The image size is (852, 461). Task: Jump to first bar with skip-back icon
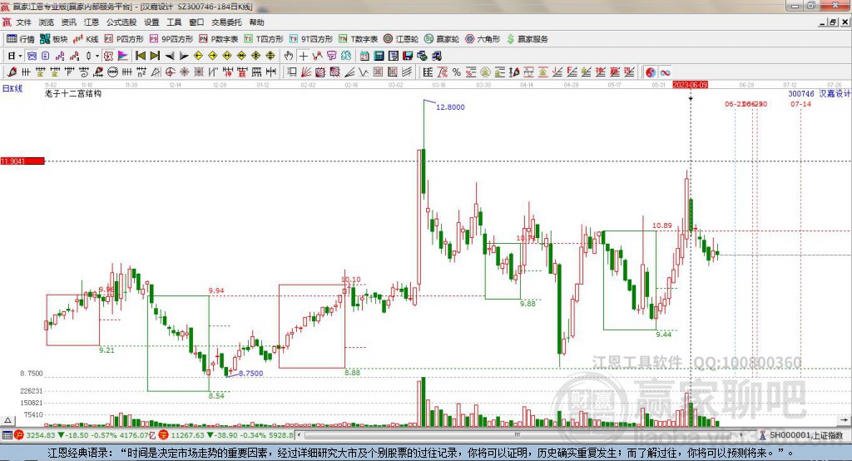[140, 56]
